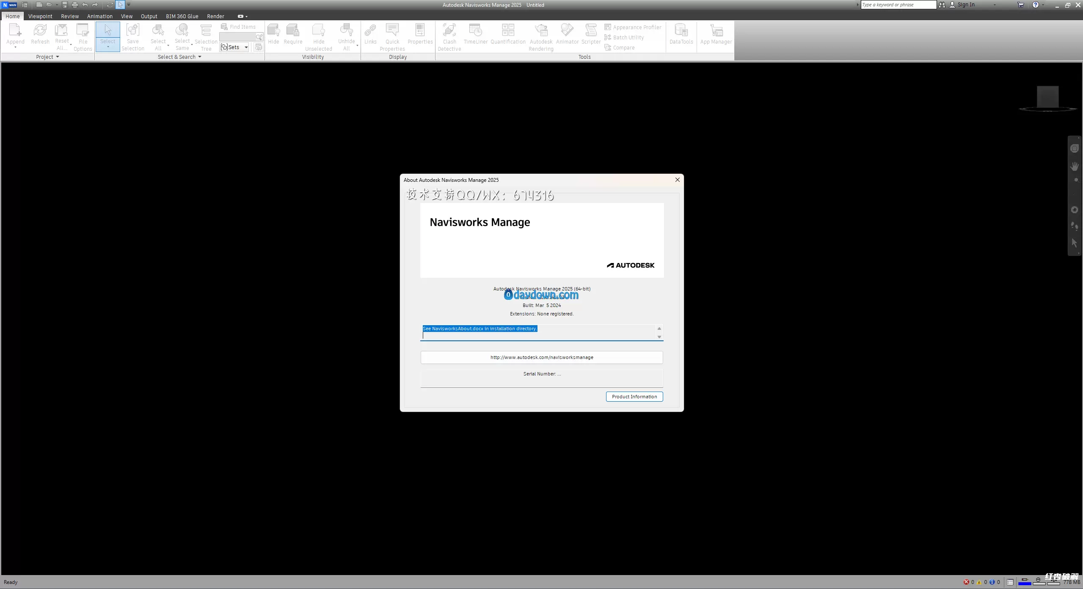
Task: Click the New file icon in the quick access toolbar
Action: click(39, 5)
